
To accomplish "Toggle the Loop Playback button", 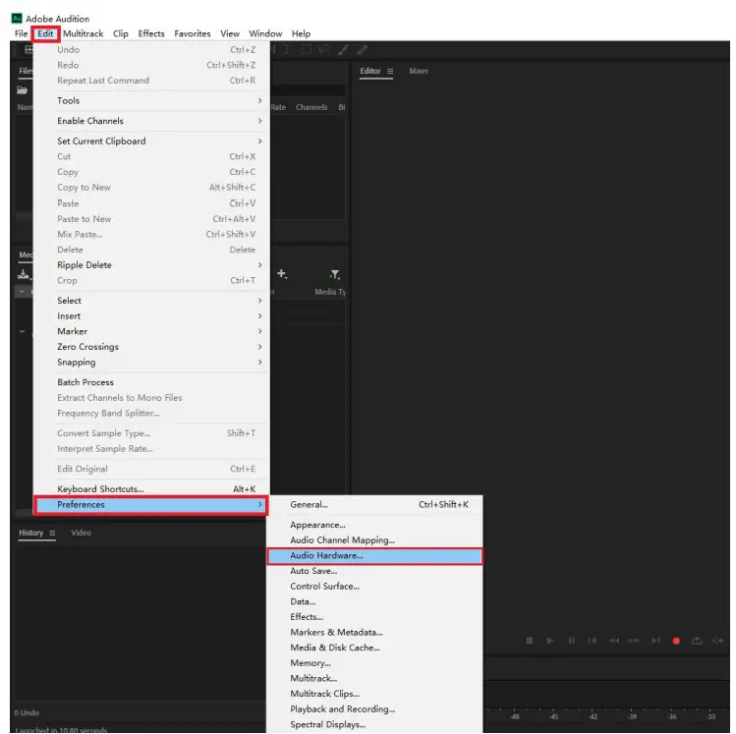I will coord(697,641).
